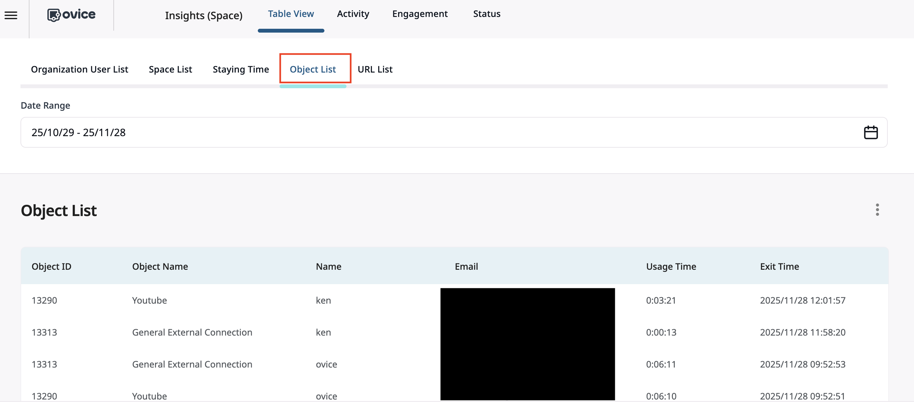This screenshot has height=411, width=914.
Task: Click the Date Range input field
Action: [426, 132]
